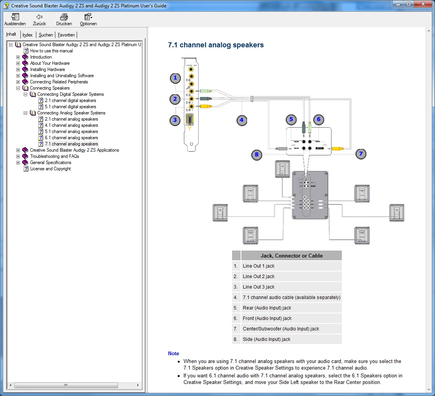Click the 'Line Out 1 jack' table cell
435x396 pixels.
[291, 266]
